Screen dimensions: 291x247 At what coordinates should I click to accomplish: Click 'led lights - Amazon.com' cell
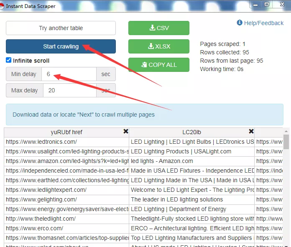click(x=191, y=161)
